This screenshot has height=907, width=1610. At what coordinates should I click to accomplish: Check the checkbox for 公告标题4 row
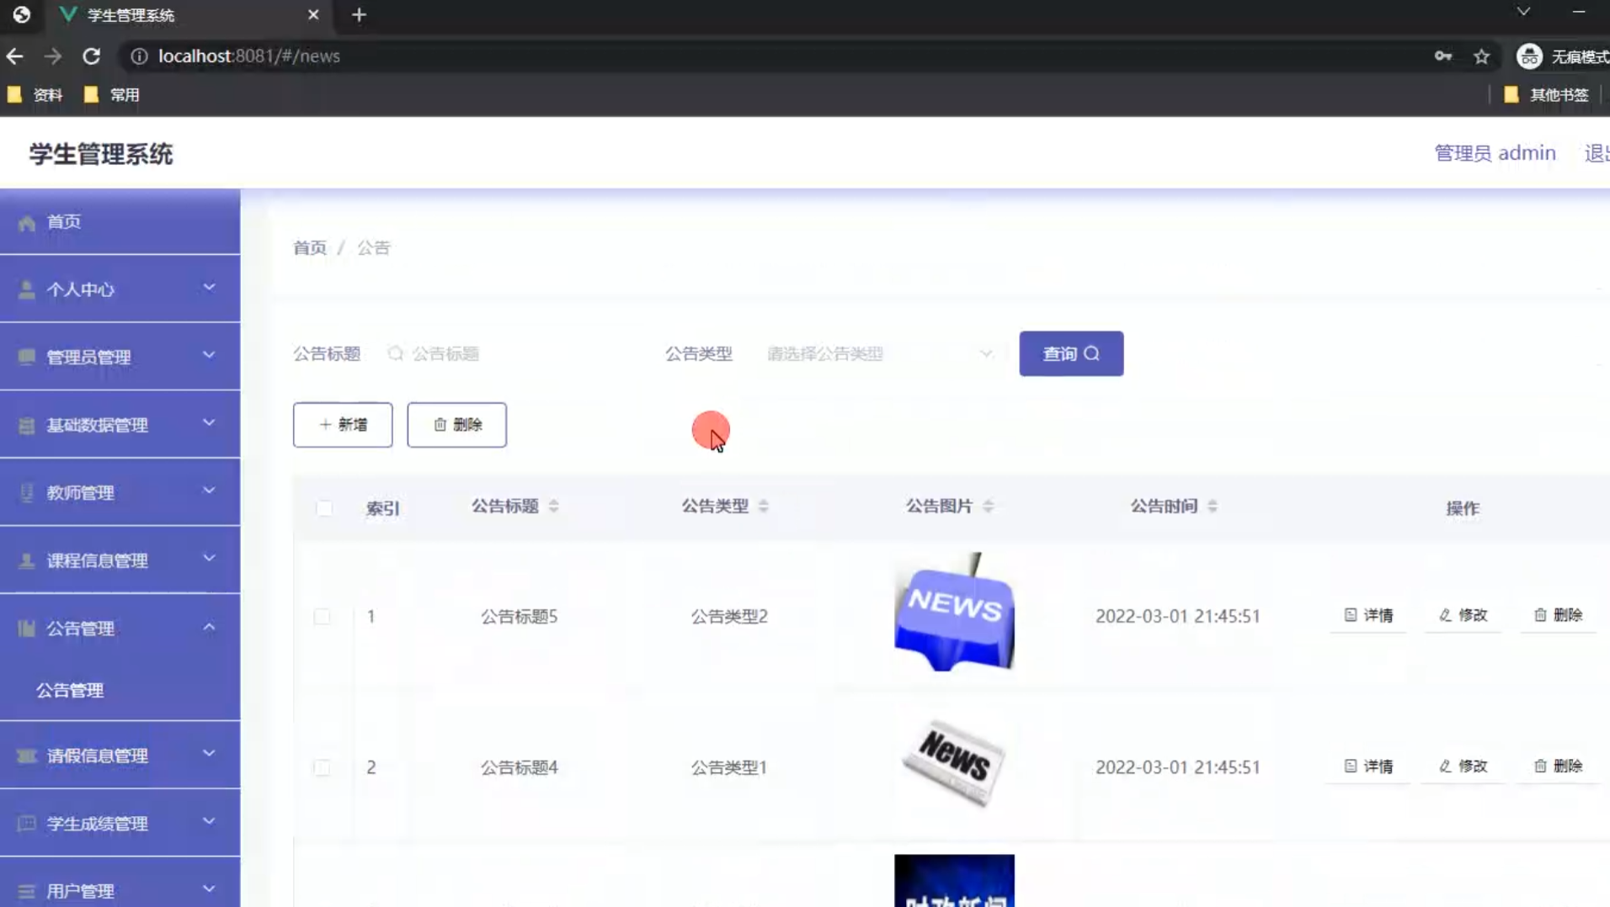(x=323, y=767)
